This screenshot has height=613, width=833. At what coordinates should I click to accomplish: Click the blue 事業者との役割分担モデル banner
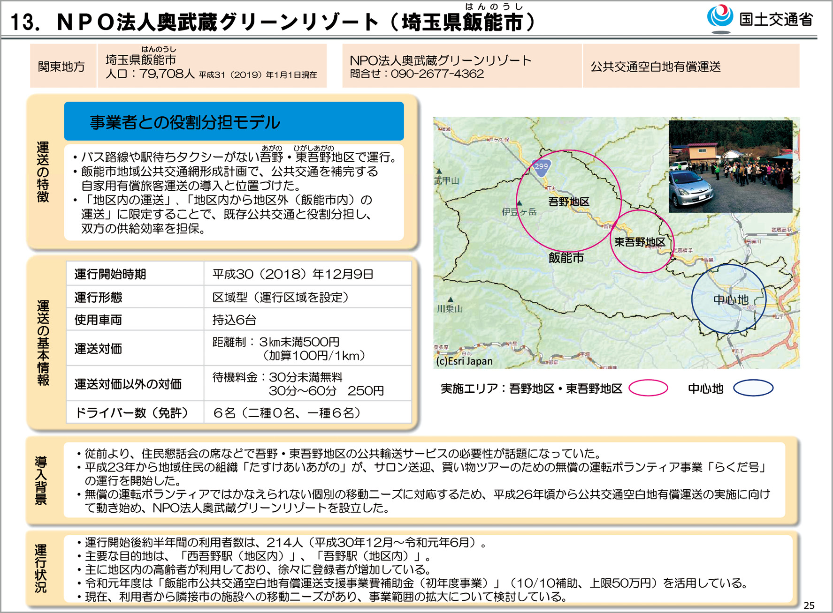[234, 121]
